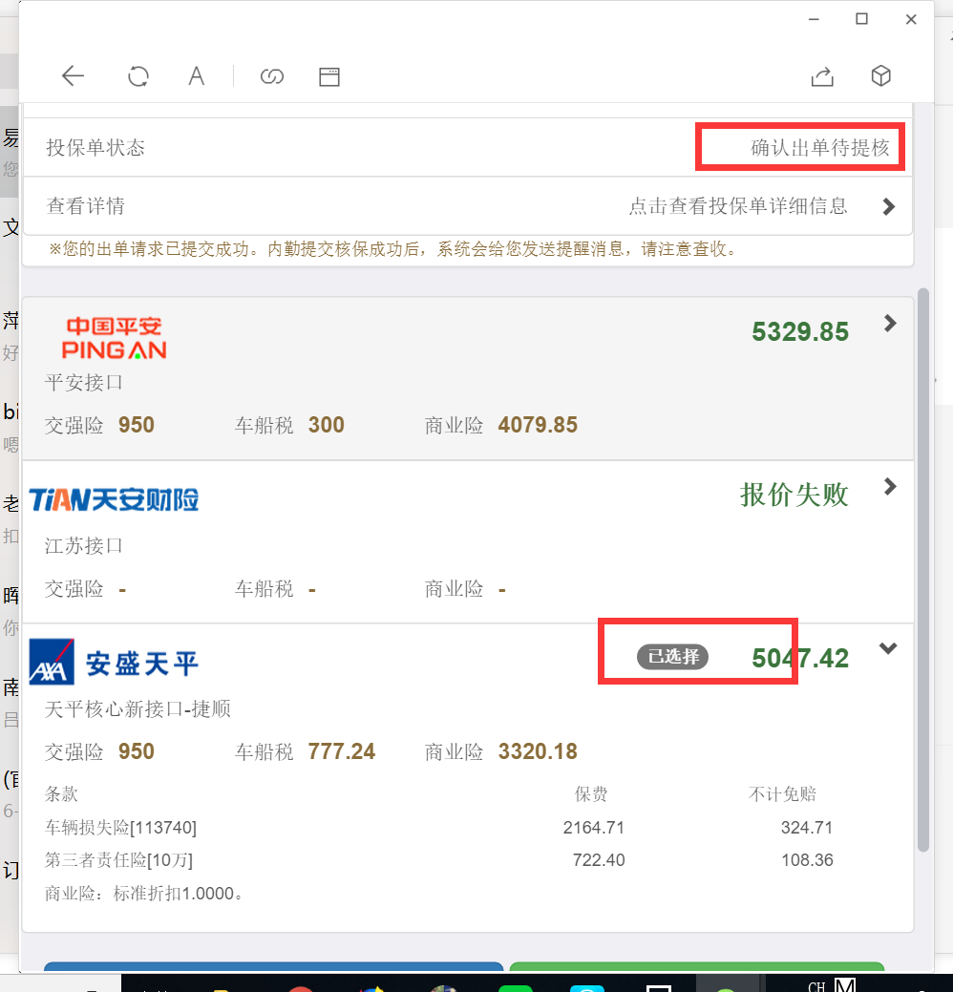Click the CH input language indicator
Image resolution: width=953 pixels, height=992 pixels.
pos(816,985)
